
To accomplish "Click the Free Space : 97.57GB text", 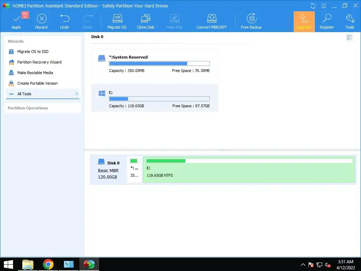I will click(191, 106).
